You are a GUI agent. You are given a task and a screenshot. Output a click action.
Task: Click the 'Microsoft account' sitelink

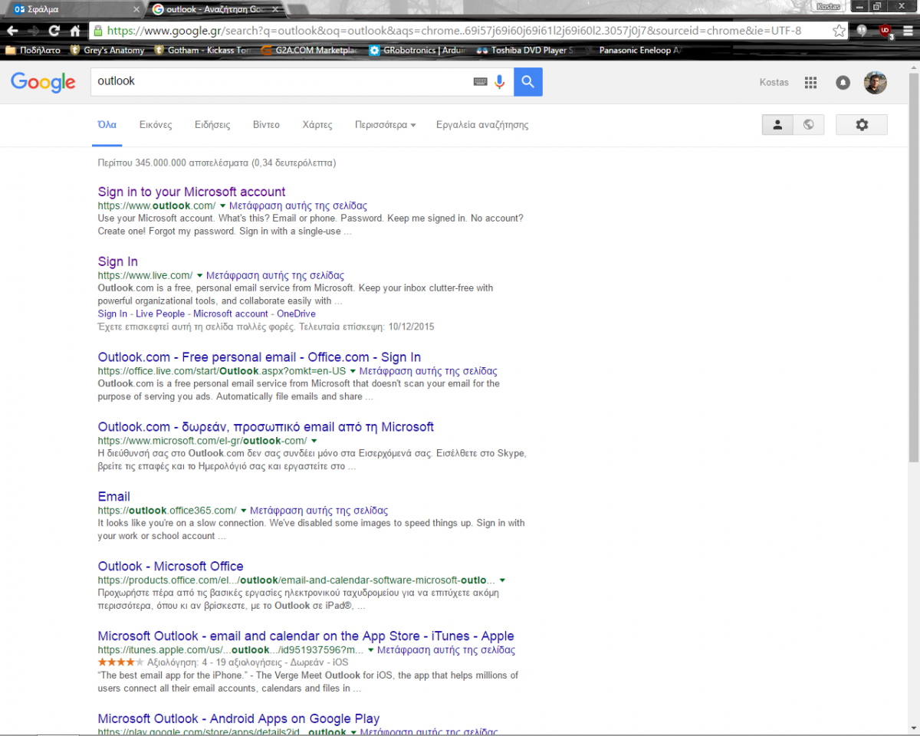[x=231, y=314]
